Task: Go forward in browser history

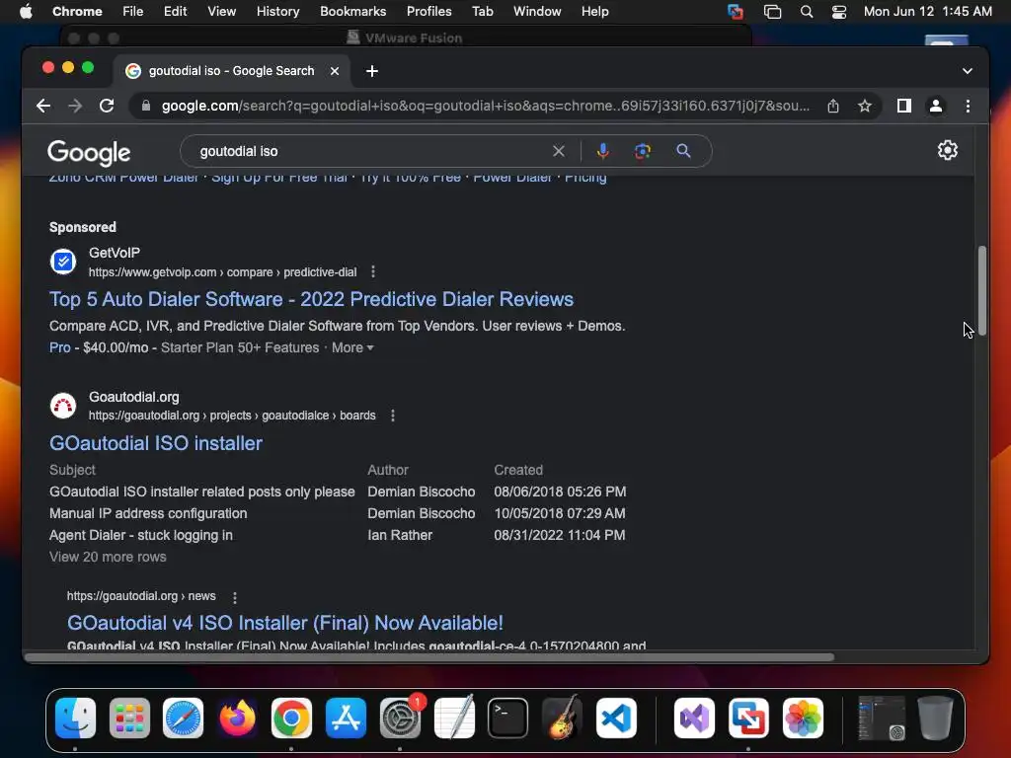Action: 75,106
